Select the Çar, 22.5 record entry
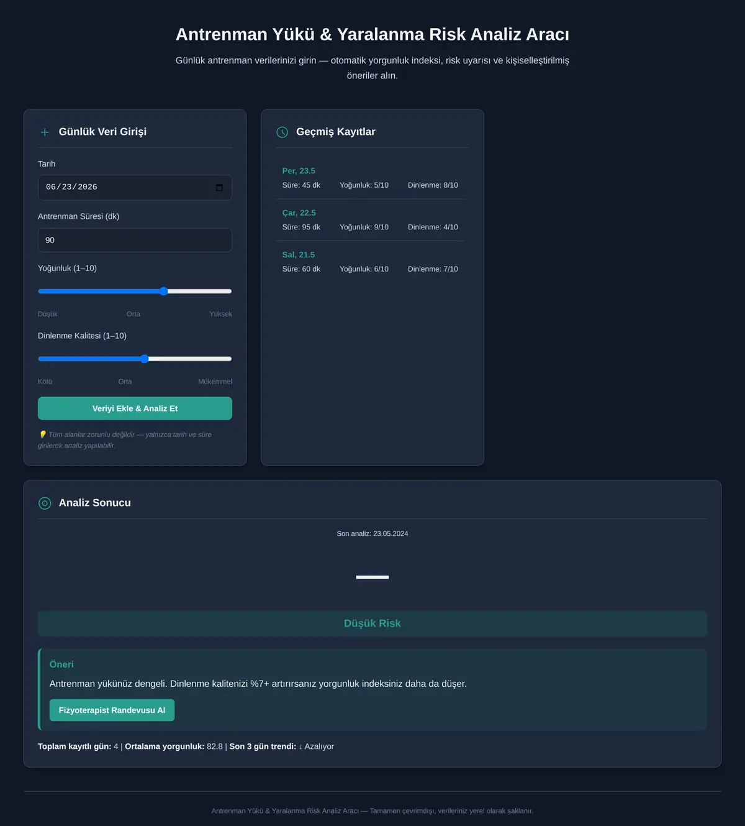 coord(370,220)
